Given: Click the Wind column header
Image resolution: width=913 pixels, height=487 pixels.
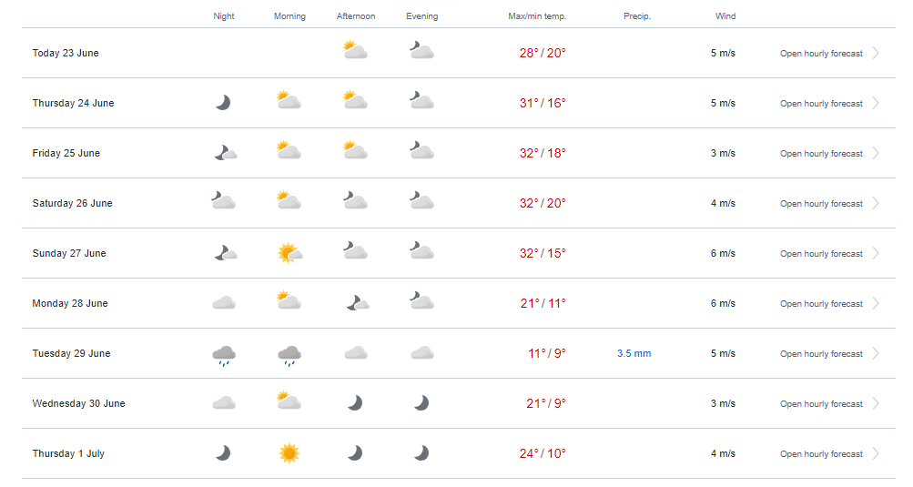Looking at the screenshot, I should pyautogui.click(x=725, y=16).
